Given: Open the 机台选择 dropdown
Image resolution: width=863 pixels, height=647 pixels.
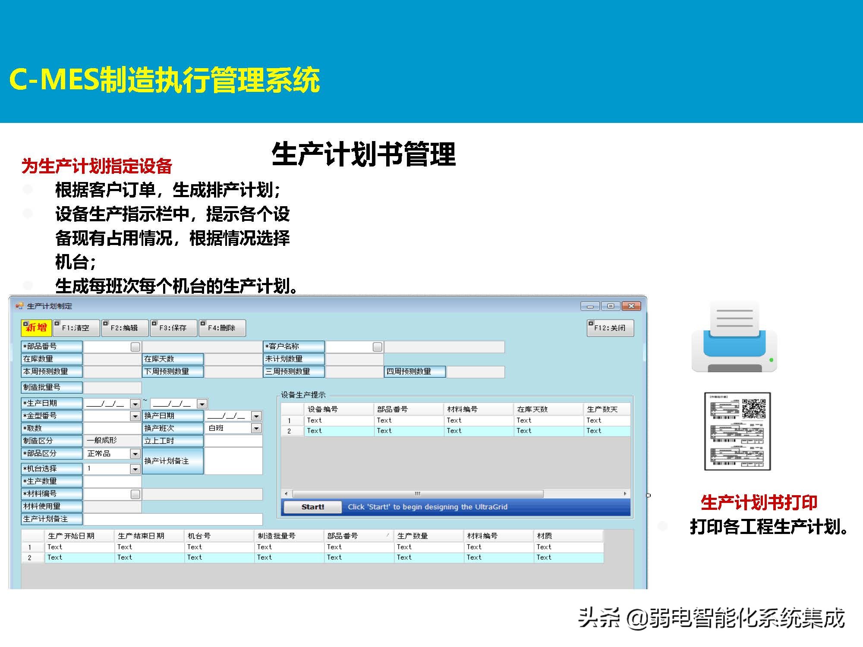Looking at the screenshot, I should pos(135,469).
